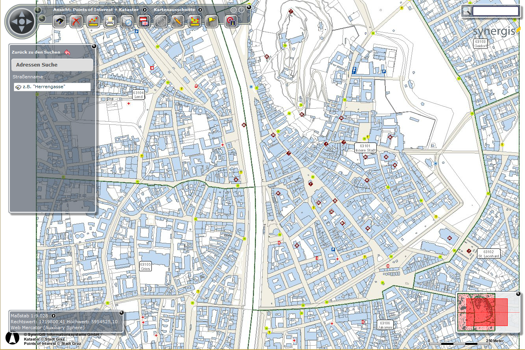This screenshot has height=350, width=525.
Task: Activate the flag marker tool
Action: pos(211,21)
